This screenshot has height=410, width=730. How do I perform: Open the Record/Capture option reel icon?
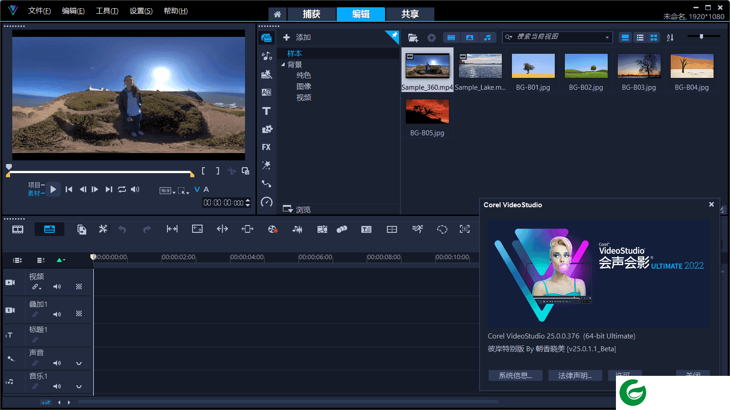click(x=272, y=229)
